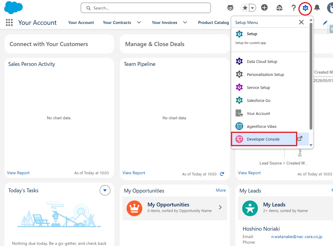Click View Report under Sales Person Activity
The height and width of the screenshot is (246, 333).
coord(18,173)
